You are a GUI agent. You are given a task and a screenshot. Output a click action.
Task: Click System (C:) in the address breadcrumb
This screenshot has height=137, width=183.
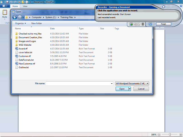pos(51,17)
